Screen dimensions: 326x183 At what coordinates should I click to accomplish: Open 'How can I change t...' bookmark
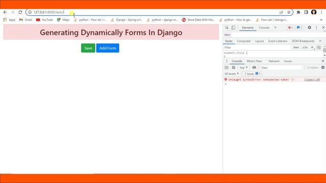271,20
